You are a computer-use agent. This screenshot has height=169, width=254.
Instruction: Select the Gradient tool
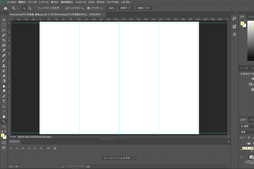point(4,81)
